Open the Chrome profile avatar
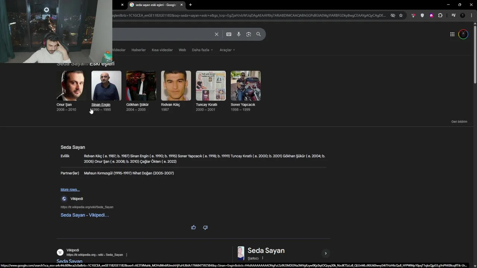This screenshot has width=477, height=268. coord(462,15)
